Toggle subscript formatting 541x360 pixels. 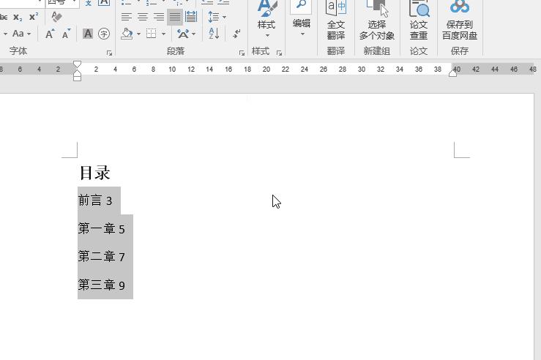click(18, 17)
